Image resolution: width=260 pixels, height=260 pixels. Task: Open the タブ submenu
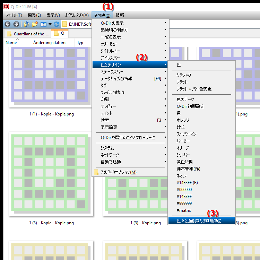click(x=130, y=85)
